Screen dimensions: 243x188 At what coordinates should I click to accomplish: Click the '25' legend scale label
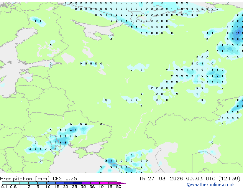pyautogui.click(x=74, y=186)
